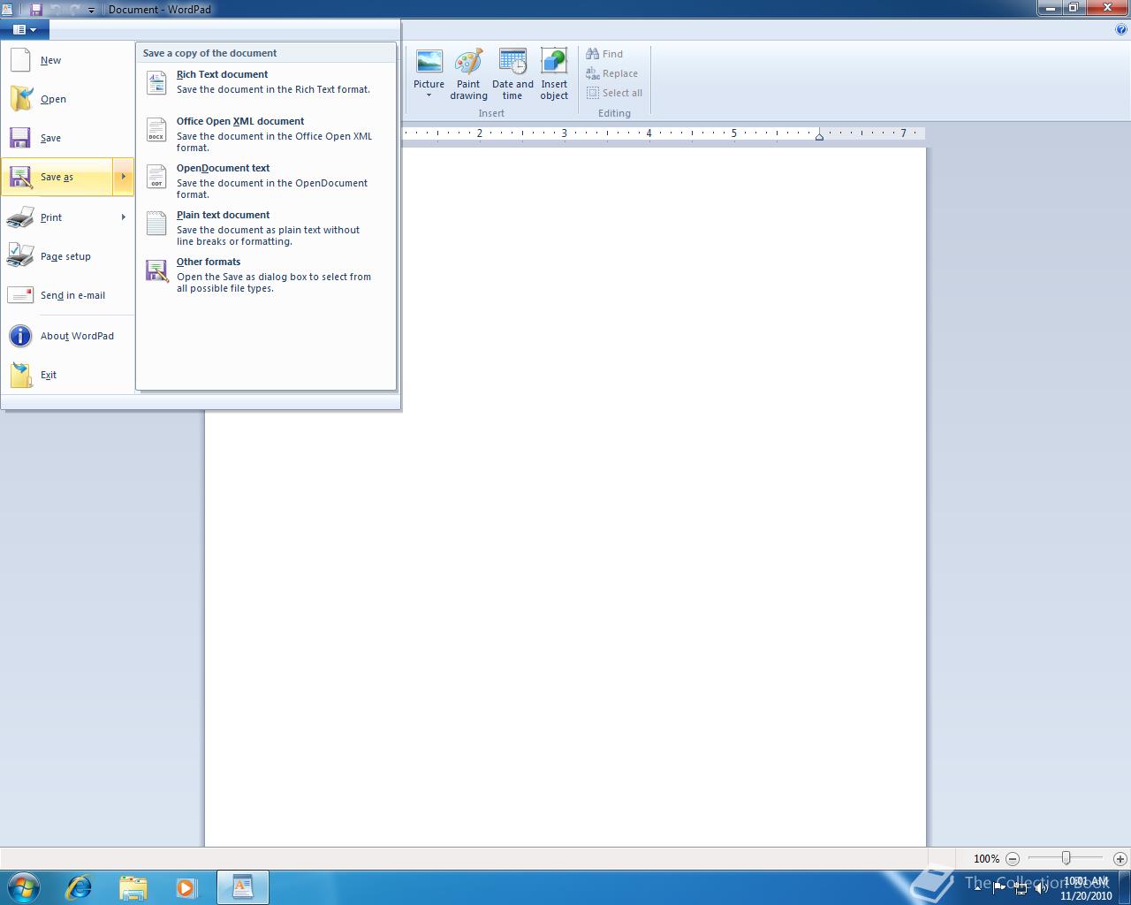The width and height of the screenshot is (1131, 905).
Task: Choose Send in e-mail menu entry
Action: click(x=67, y=295)
